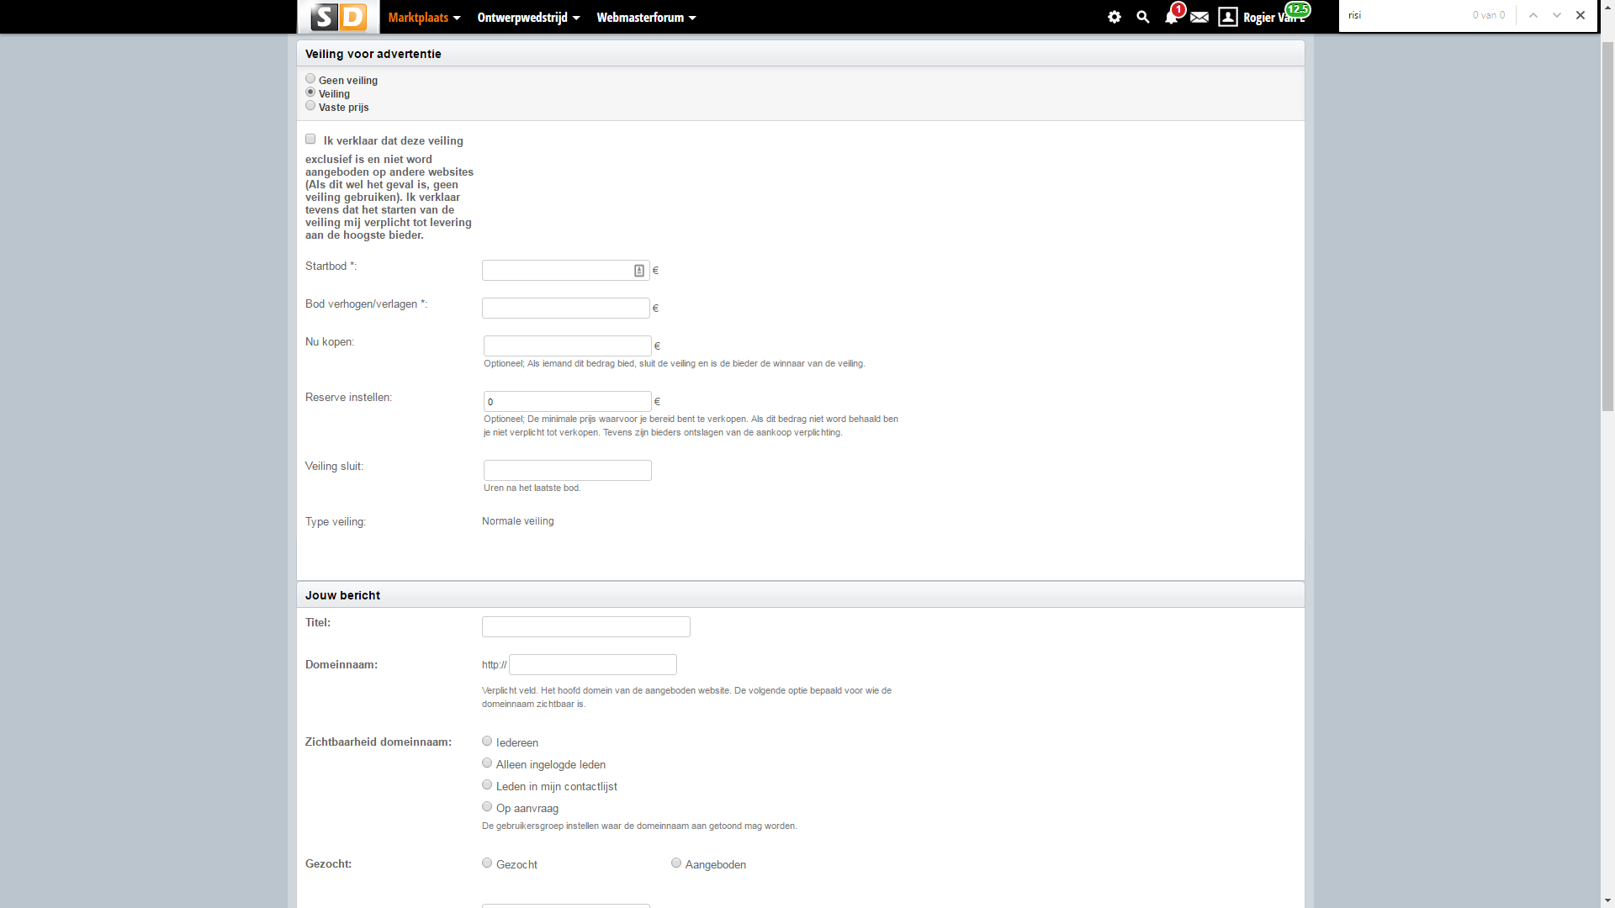Click the autofill icon in Startbod field

(639, 271)
